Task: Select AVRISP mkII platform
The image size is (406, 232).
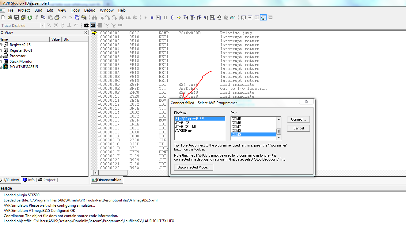Action: [199, 131]
